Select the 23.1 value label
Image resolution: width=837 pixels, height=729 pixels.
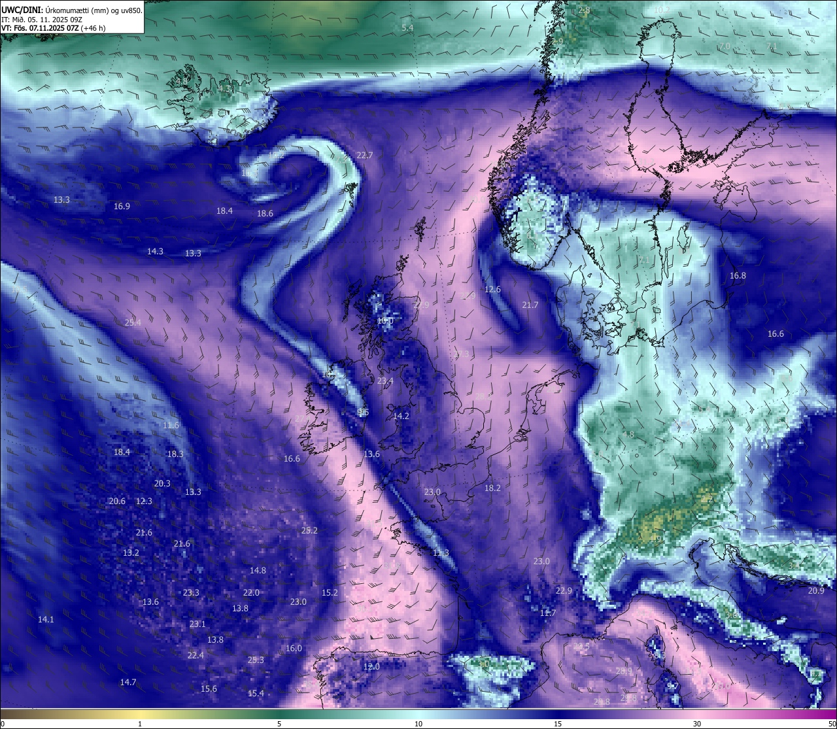tap(197, 624)
